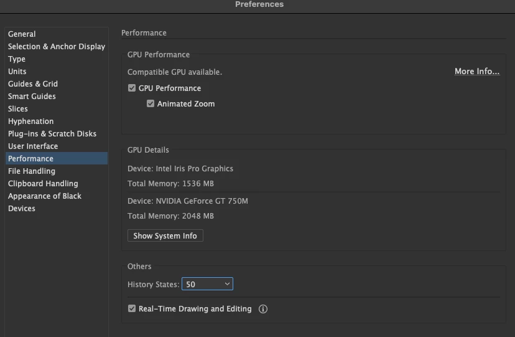Uncheck Real-Time Drawing and Editing
This screenshot has height=337, width=515.
pyautogui.click(x=132, y=309)
